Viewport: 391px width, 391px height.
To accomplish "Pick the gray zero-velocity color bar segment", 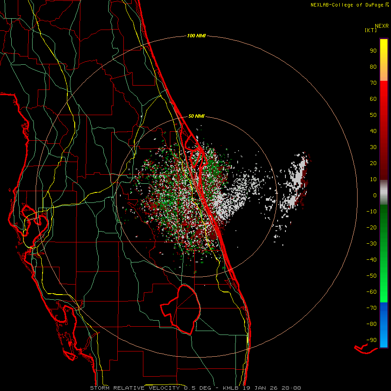I will pos(384,192).
